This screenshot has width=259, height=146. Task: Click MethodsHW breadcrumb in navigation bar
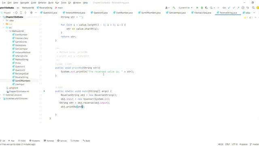pos(28,8)
